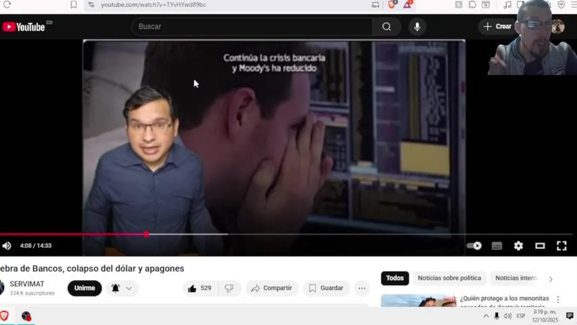Start voice search with microphone icon
The image size is (577, 325).
point(417,27)
